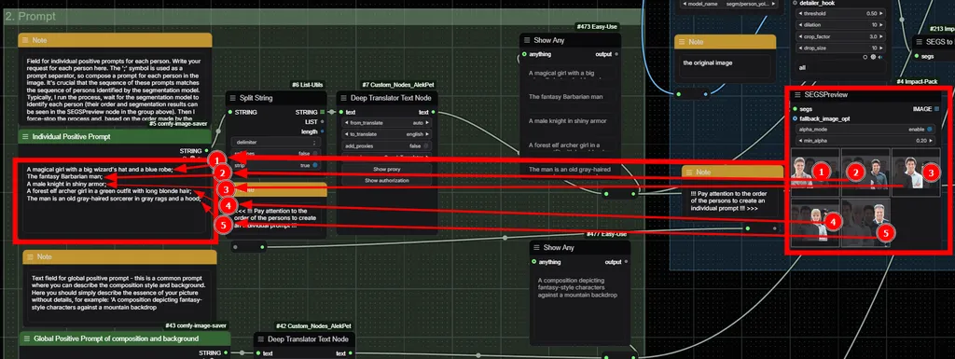This screenshot has height=359, width=955.
Task: Increase threshold with its right arrow
Action: 881,13
